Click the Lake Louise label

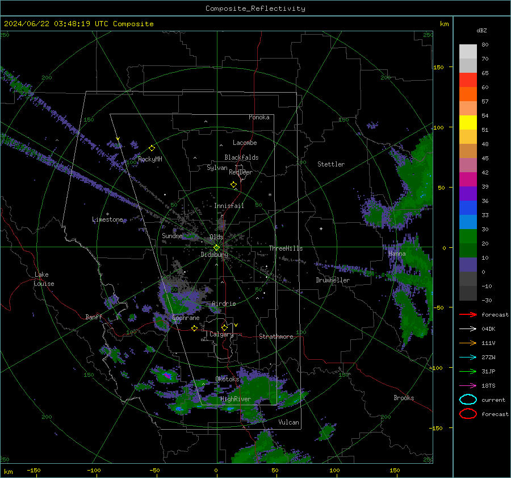(x=44, y=279)
